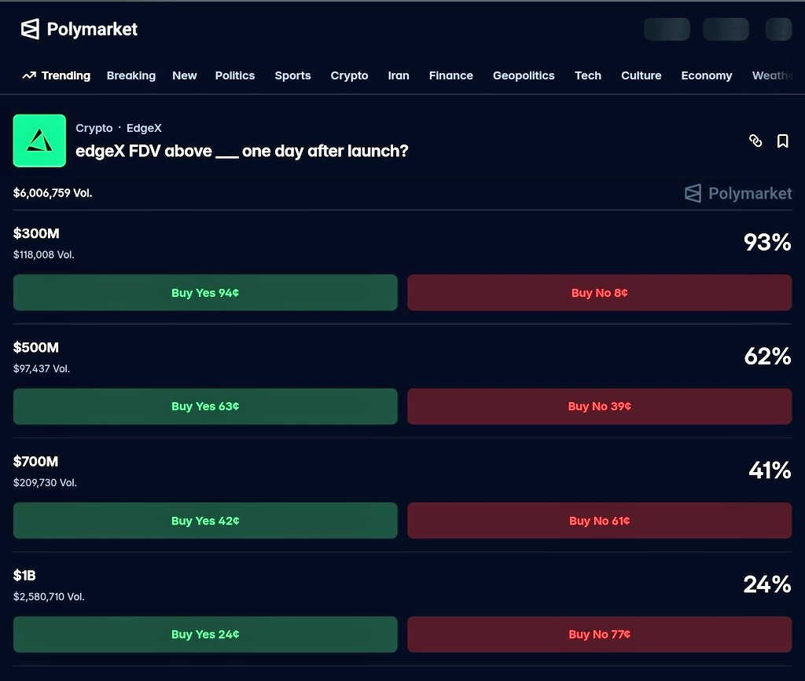Click Buy No 8¢ for $300M

[600, 292]
